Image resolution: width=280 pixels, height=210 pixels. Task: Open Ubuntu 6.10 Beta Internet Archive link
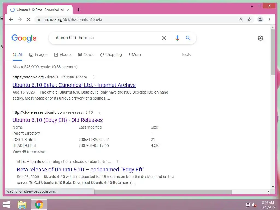tap(74, 85)
